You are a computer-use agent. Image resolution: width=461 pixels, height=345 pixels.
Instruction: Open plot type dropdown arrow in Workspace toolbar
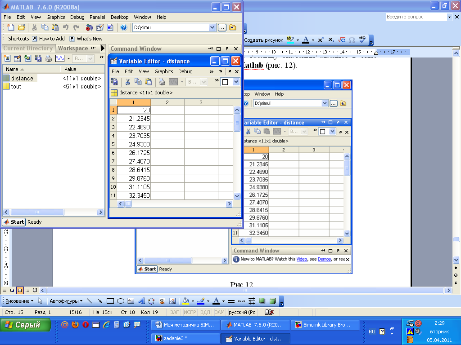pyautogui.click(x=68, y=58)
